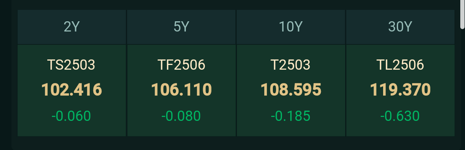This screenshot has height=150, width=465.
Task: Click the 119.370 price value
Action: (400, 89)
